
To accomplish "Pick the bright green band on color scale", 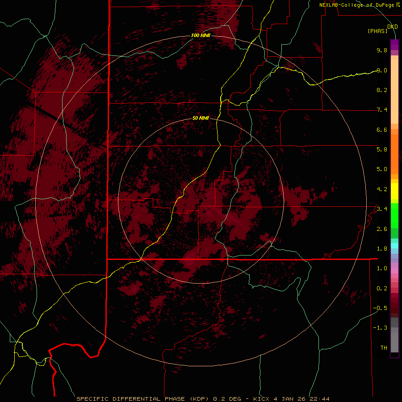I will pos(394,215).
